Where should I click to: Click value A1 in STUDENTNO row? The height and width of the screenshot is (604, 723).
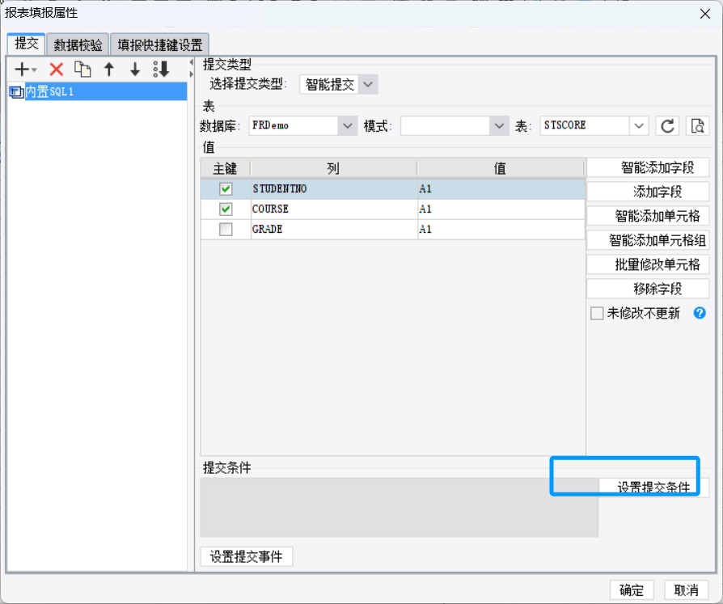pos(501,189)
